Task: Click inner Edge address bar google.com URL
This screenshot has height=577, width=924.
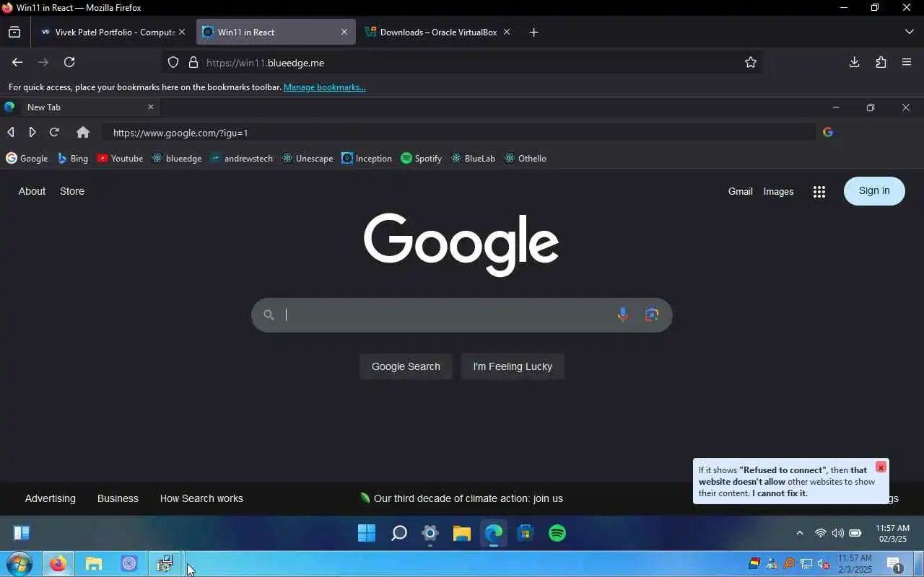Action: click(458, 133)
